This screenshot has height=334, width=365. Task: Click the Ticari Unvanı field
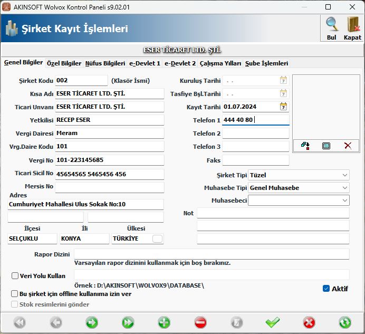tap(110, 107)
